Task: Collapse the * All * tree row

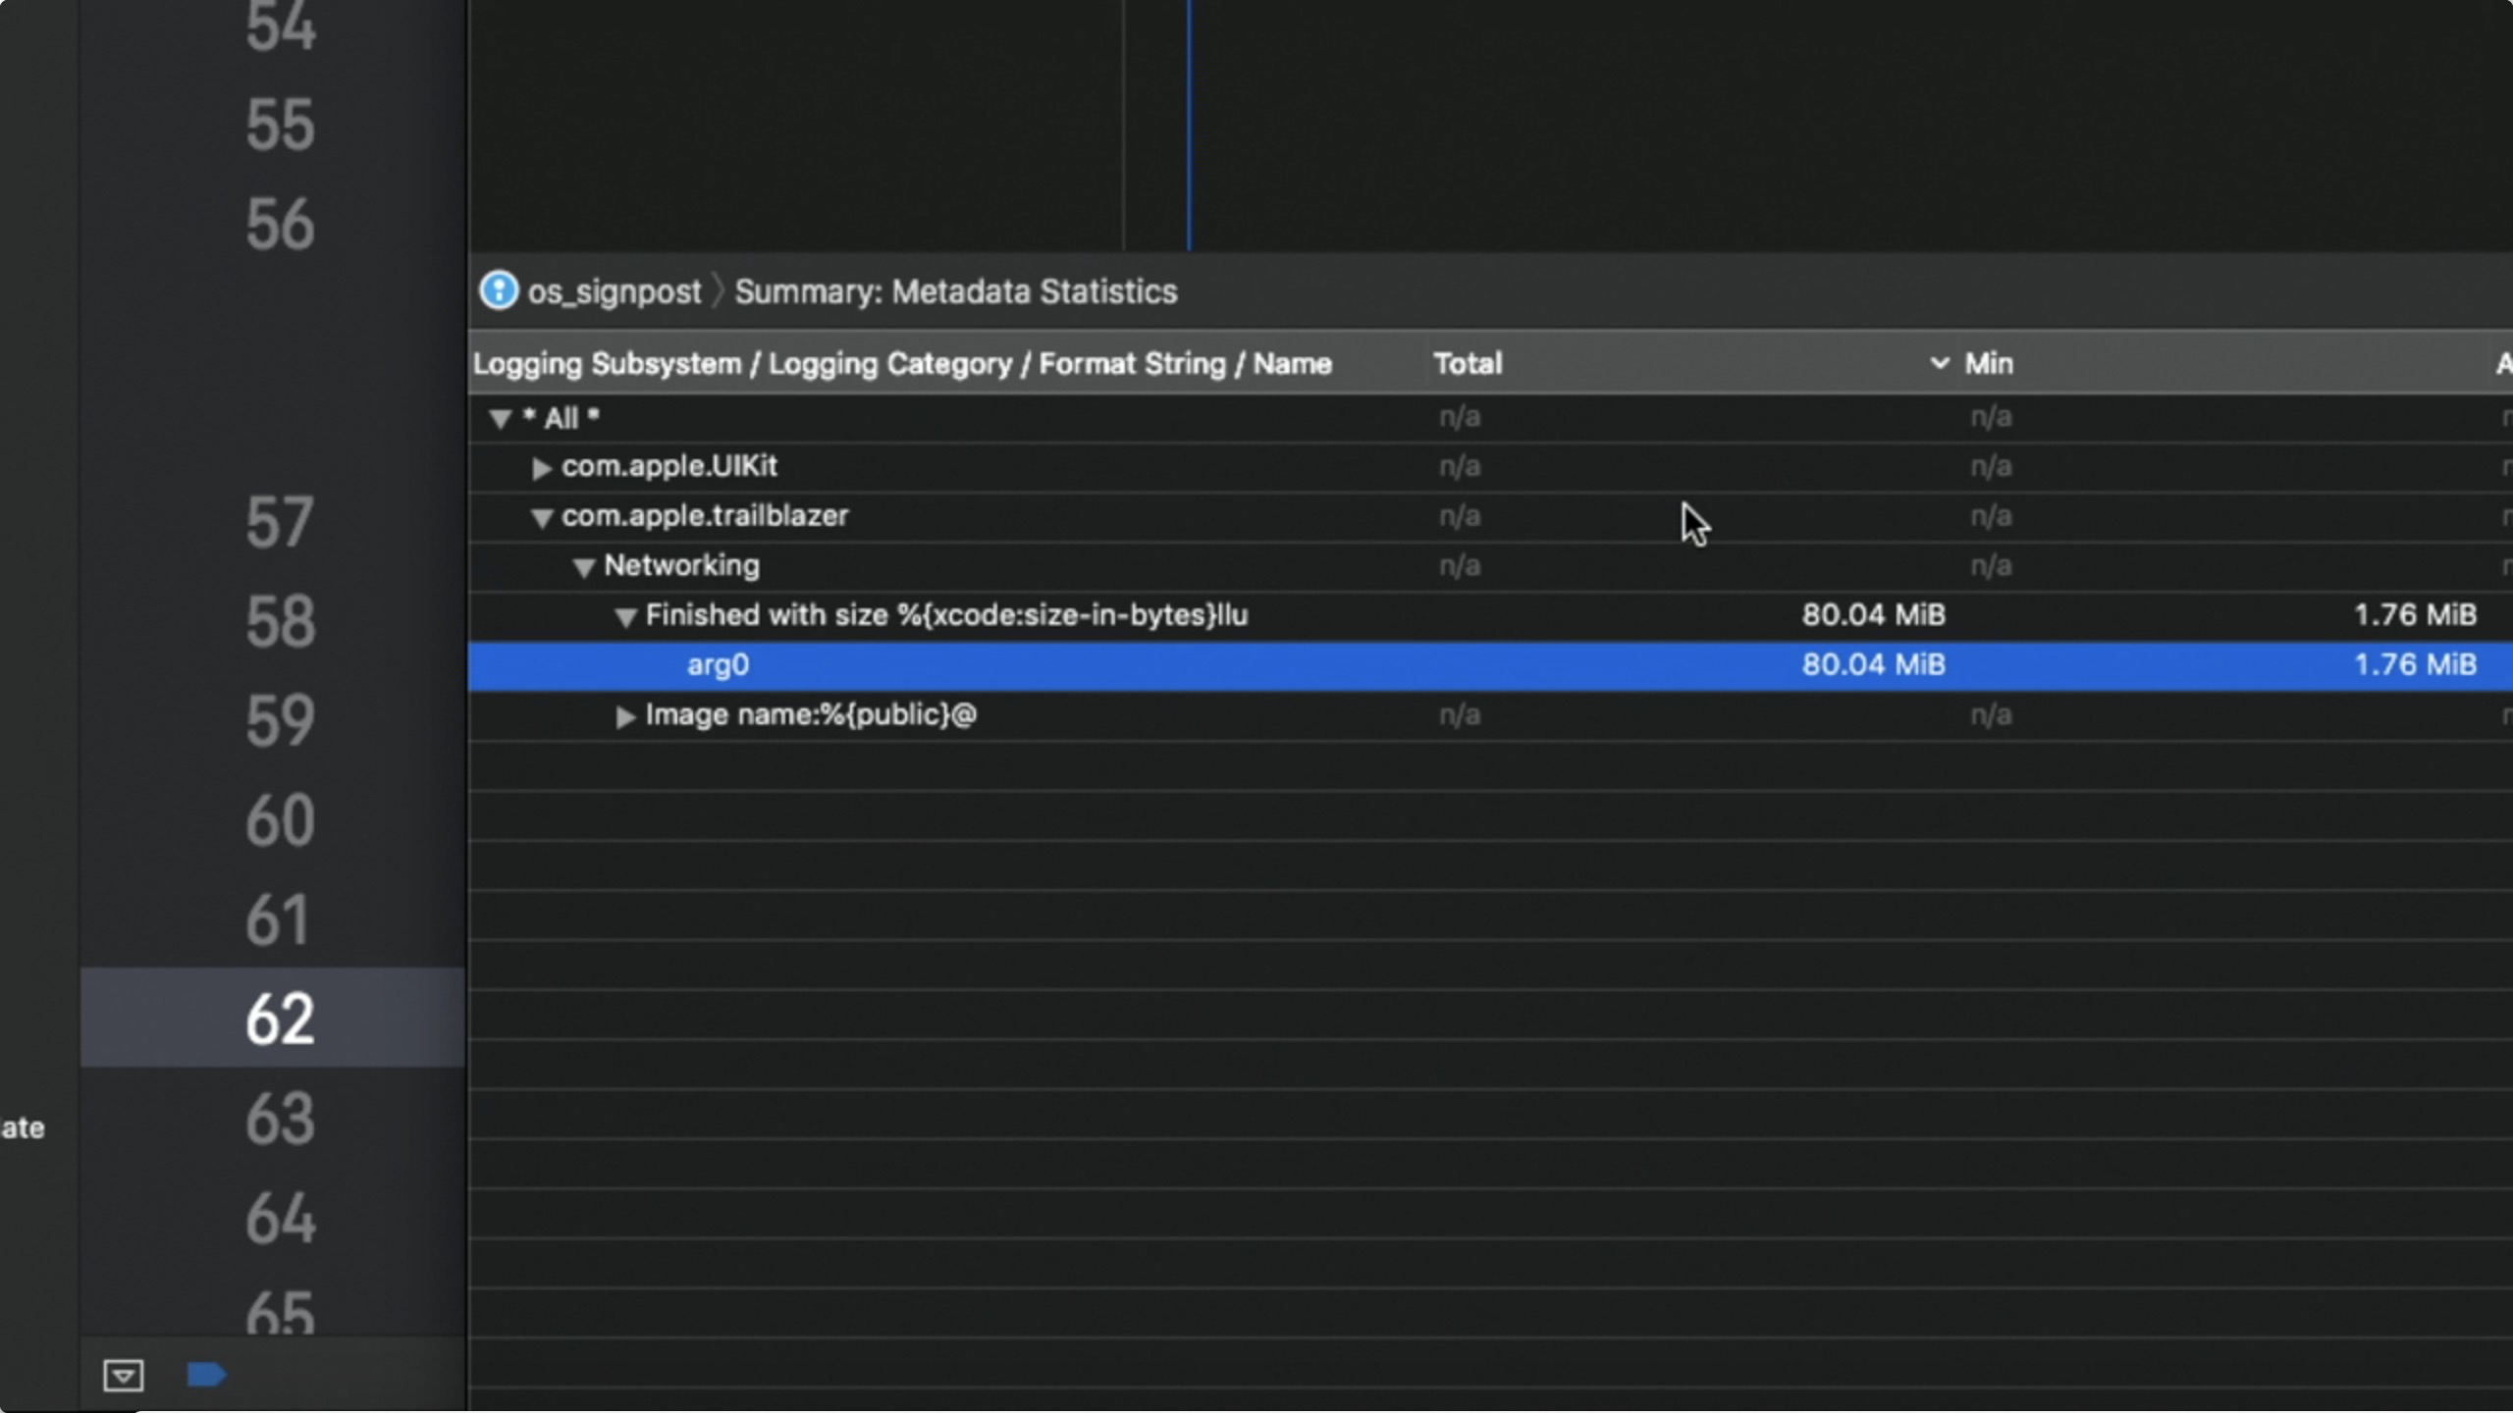Action: point(501,419)
